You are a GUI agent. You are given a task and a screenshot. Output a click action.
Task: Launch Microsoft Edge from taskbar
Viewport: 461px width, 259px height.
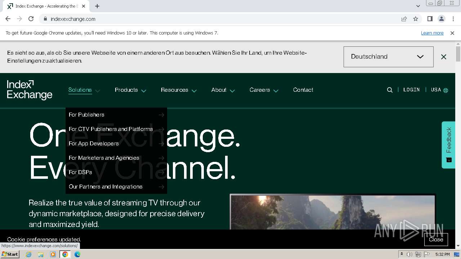tap(77, 254)
